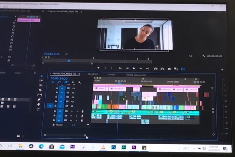235x157 pixels.
Task: Toggle timeline Snap magnet icon
Action: (x=59, y=82)
